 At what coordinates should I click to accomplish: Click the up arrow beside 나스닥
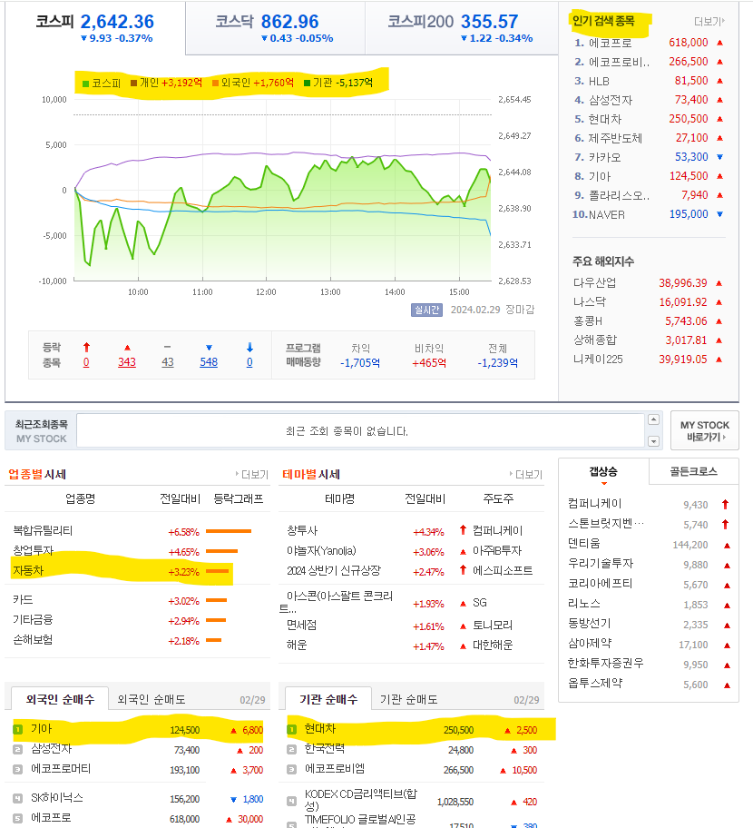click(x=719, y=302)
